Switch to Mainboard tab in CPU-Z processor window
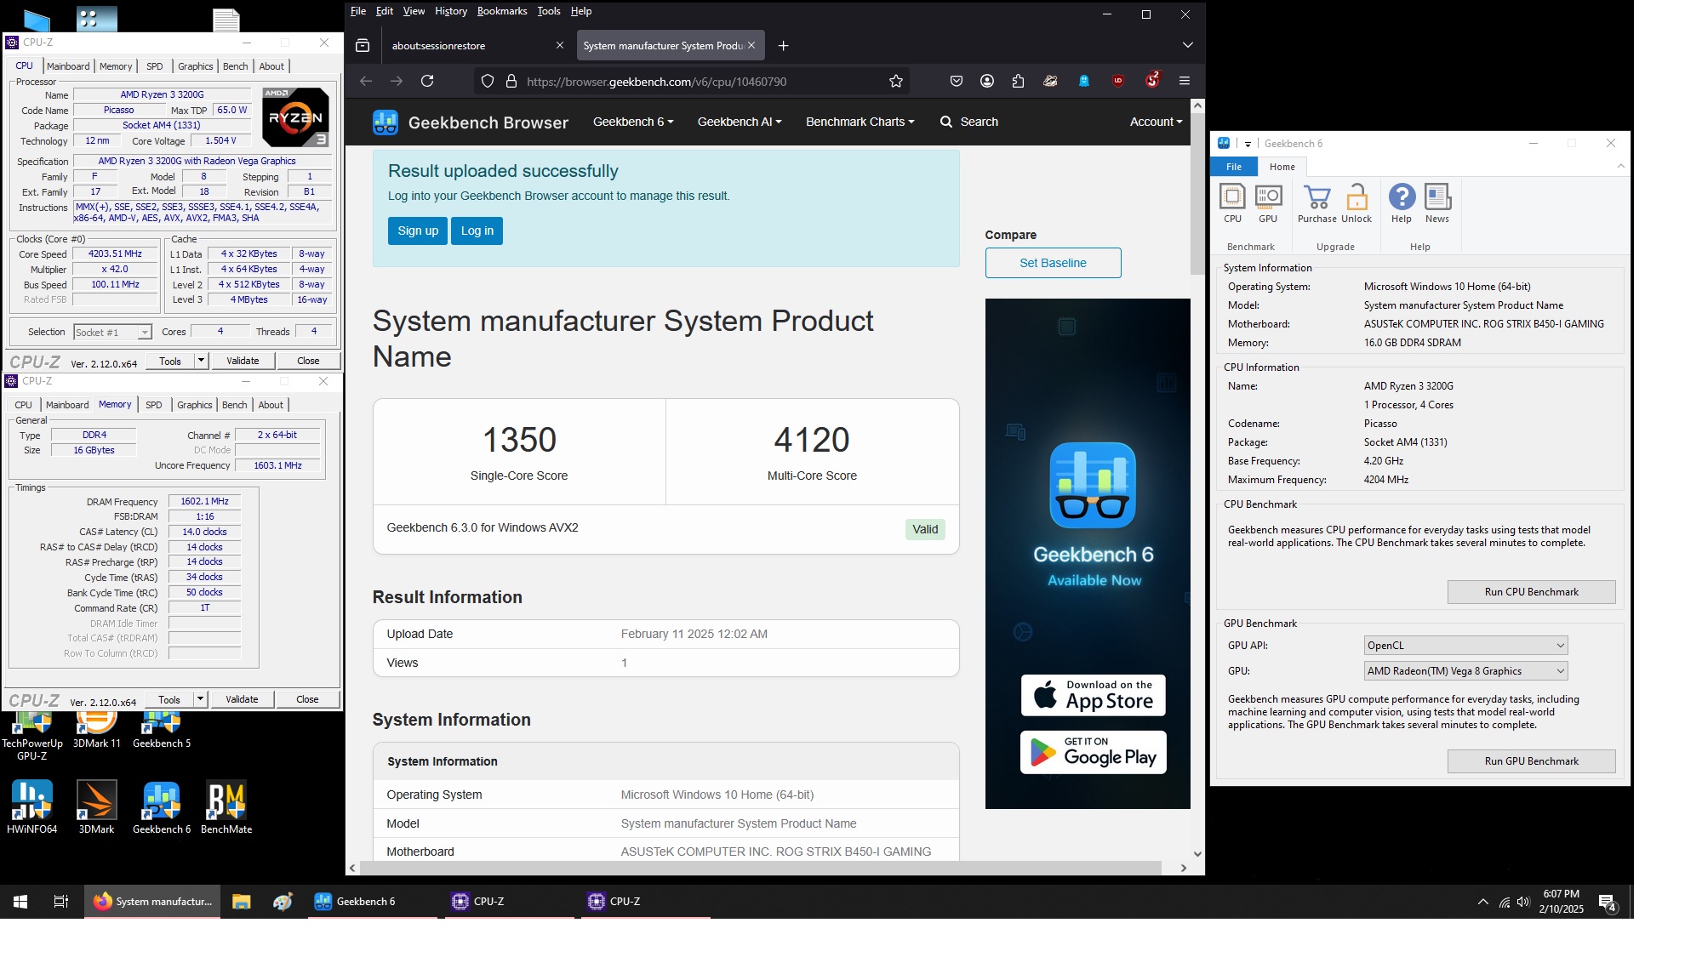Image resolution: width=1702 pixels, height=957 pixels. 68,66
